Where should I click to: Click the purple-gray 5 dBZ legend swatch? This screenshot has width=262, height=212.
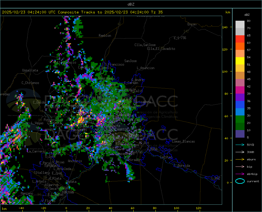tap(240, 134)
